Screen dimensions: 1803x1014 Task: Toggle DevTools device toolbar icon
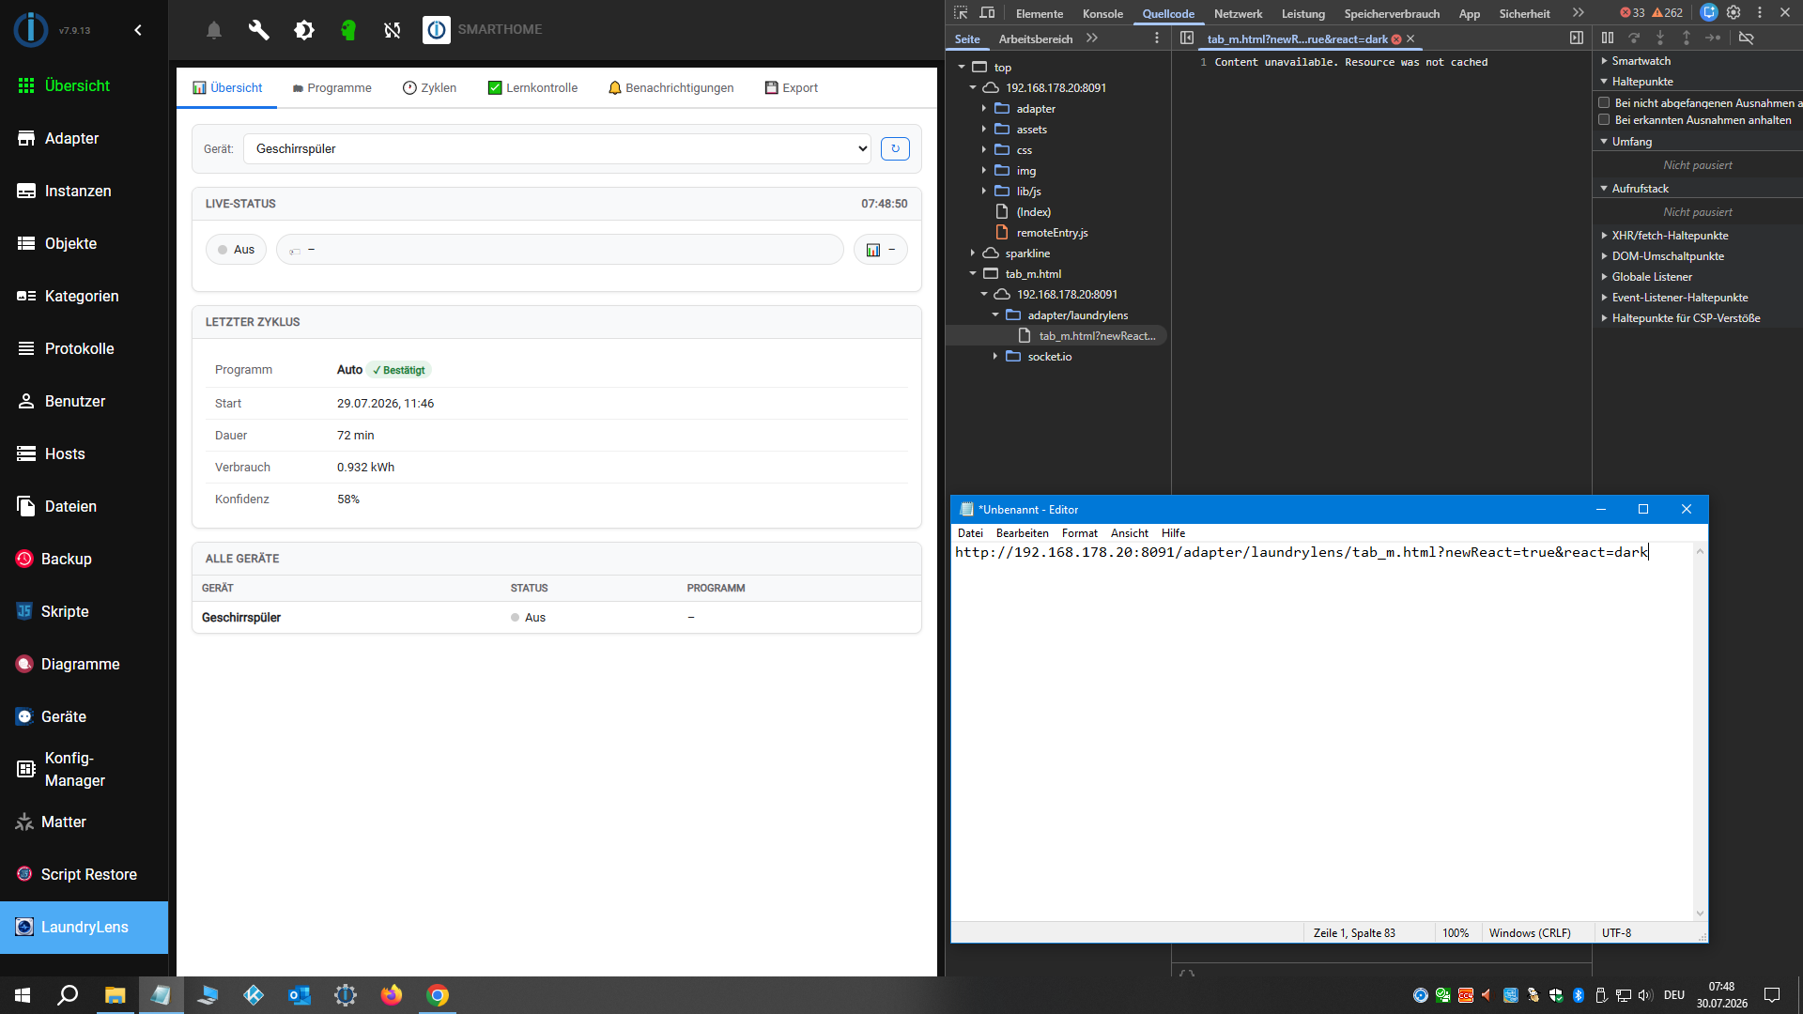[987, 13]
